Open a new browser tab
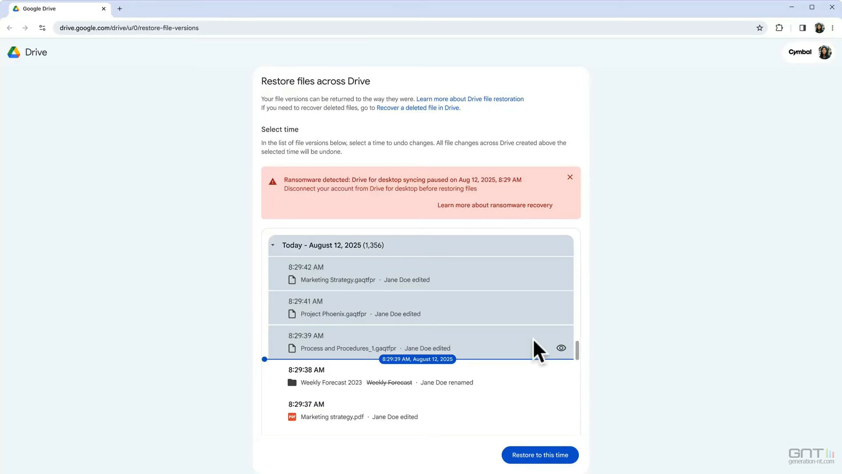Image resolution: width=842 pixels, height=474 pixels. point(120,9)
